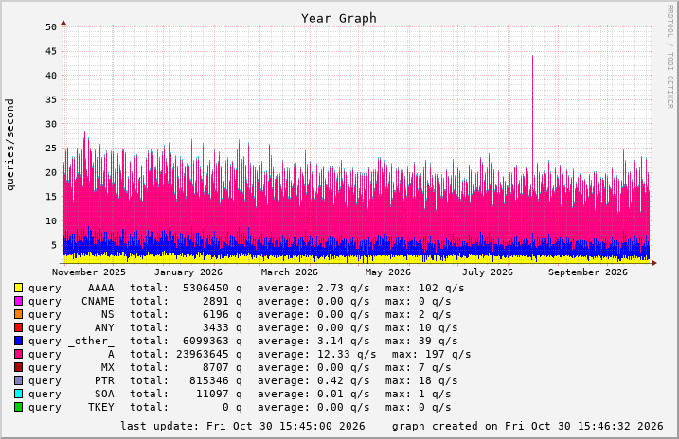Click the A average '12.33 q/s'
679x439 pixels.
point(347,354)
